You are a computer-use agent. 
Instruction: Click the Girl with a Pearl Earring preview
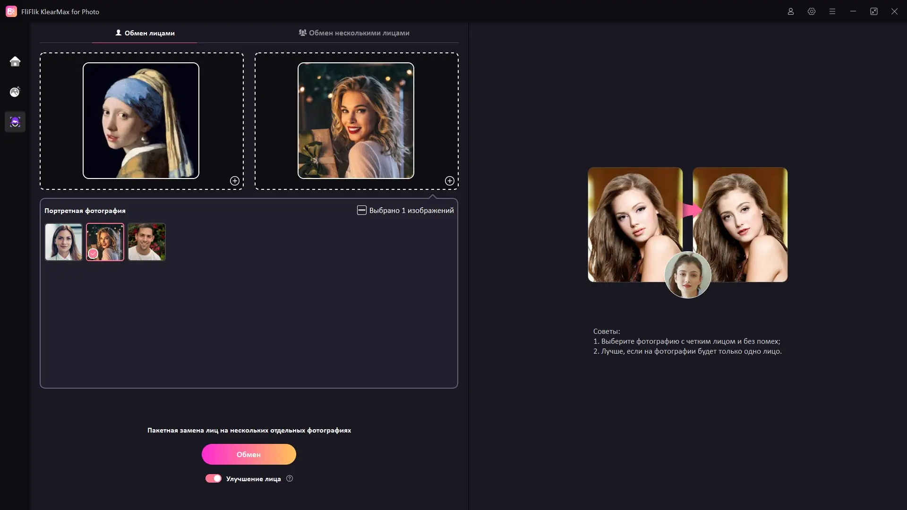(x=141, y=121)
